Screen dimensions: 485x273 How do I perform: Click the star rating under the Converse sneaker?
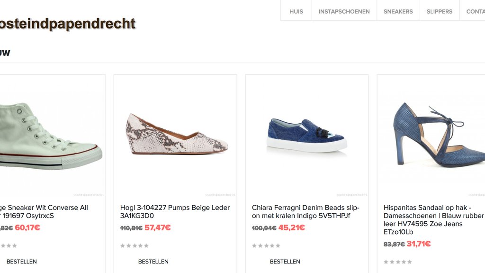(9, 246)
